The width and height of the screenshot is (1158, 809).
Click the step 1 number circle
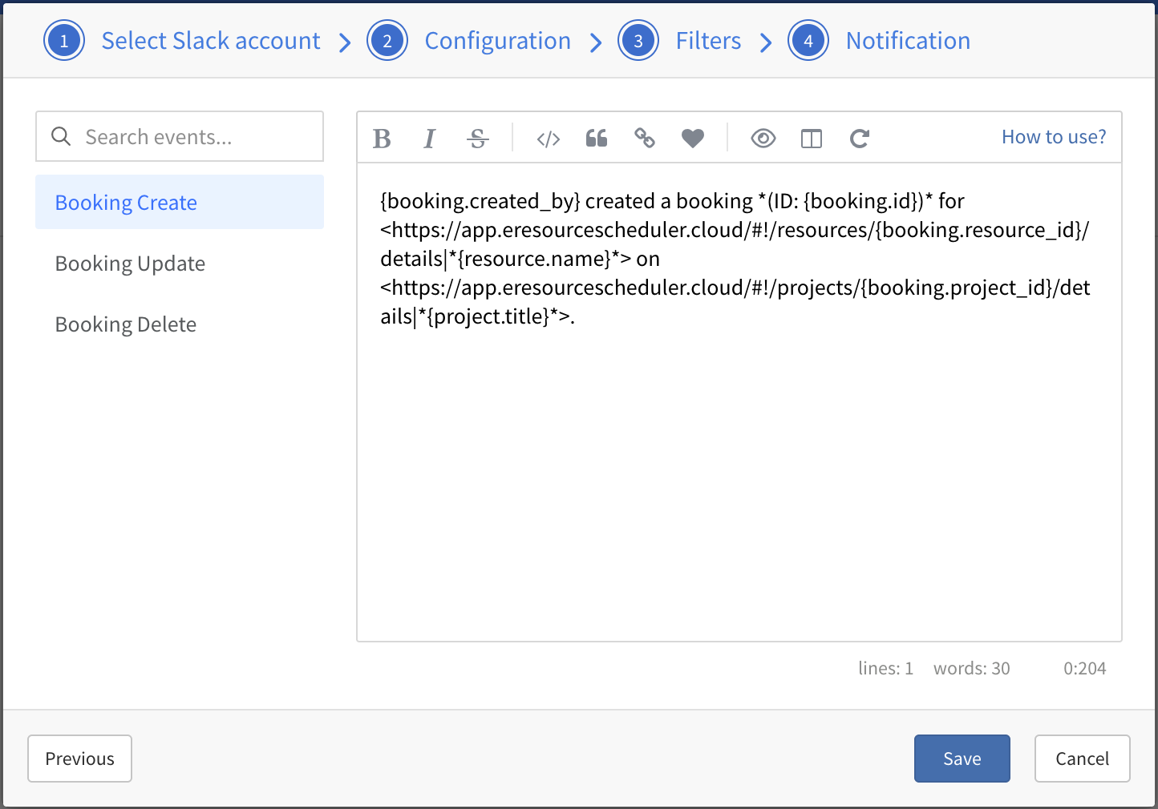pos(64,41)
